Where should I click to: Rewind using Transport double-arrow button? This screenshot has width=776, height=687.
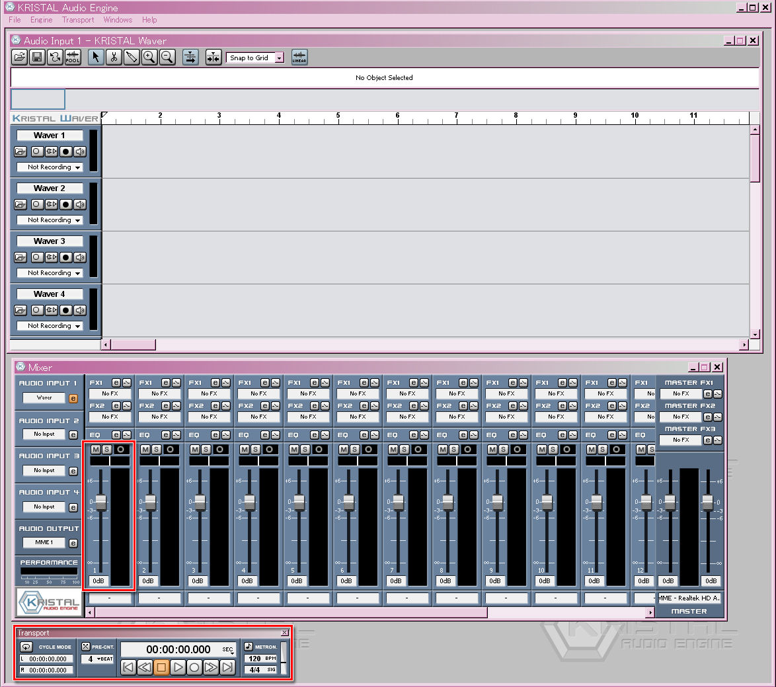click(x=145, y=667)
